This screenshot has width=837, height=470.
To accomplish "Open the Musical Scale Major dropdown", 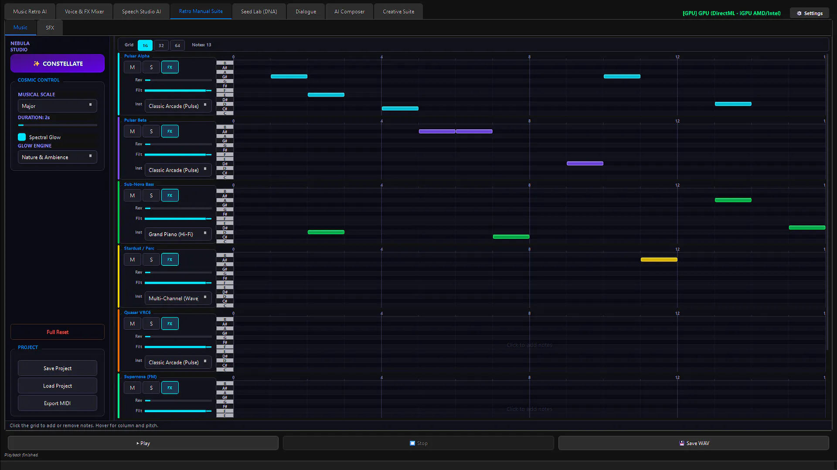I will [x=57, y=106].
